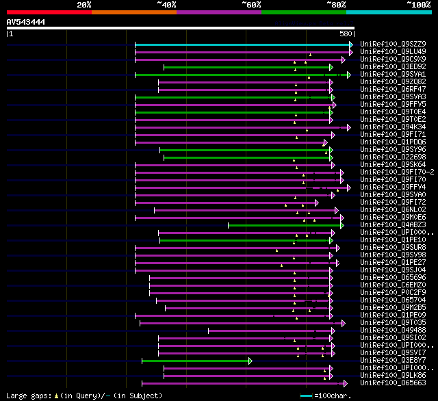The height and width of the screenshot is (401, 438).
Task: Select the UniRef100_Q9SVI7 label
Action: pos(393,353)
